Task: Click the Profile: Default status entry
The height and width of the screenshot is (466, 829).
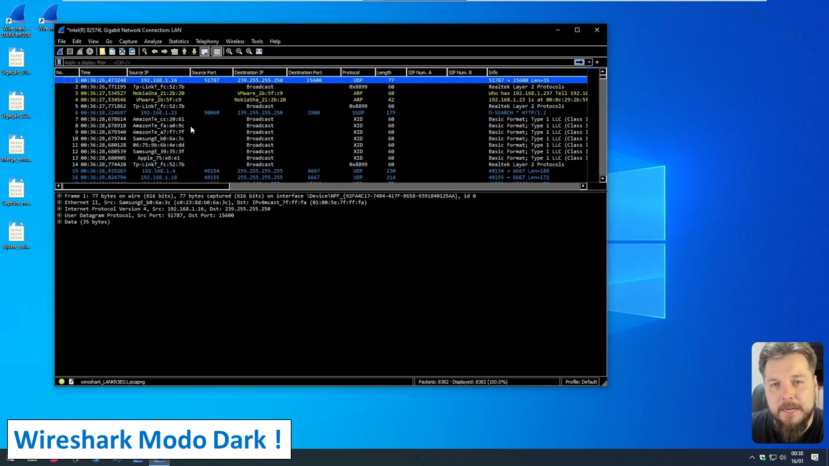Action: (580, 382)
